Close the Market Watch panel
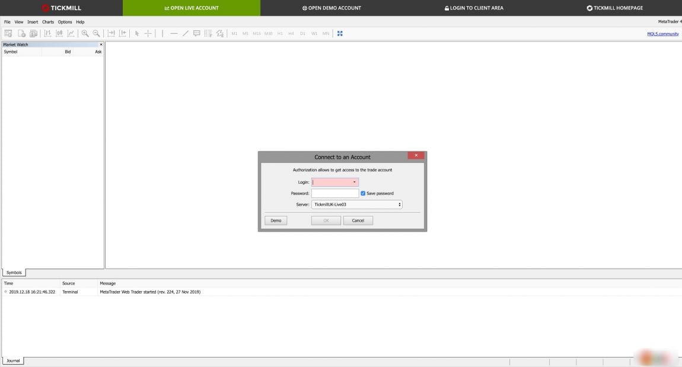 coord(101,44)
